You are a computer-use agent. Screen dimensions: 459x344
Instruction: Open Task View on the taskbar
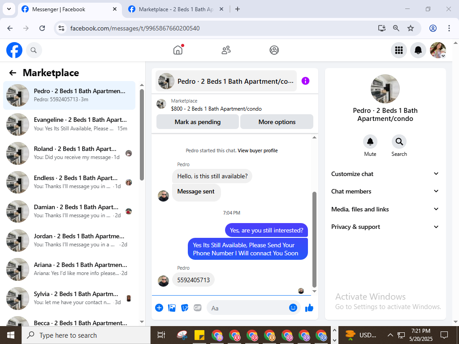pos(161,335)
